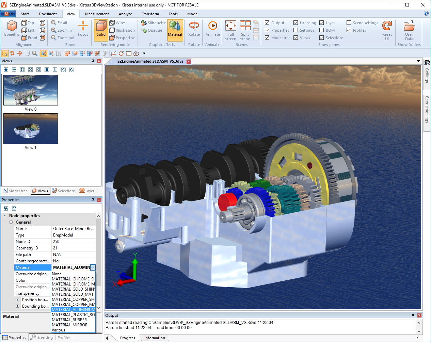Click the text annotation markup tool

click(x=114, y=53)
